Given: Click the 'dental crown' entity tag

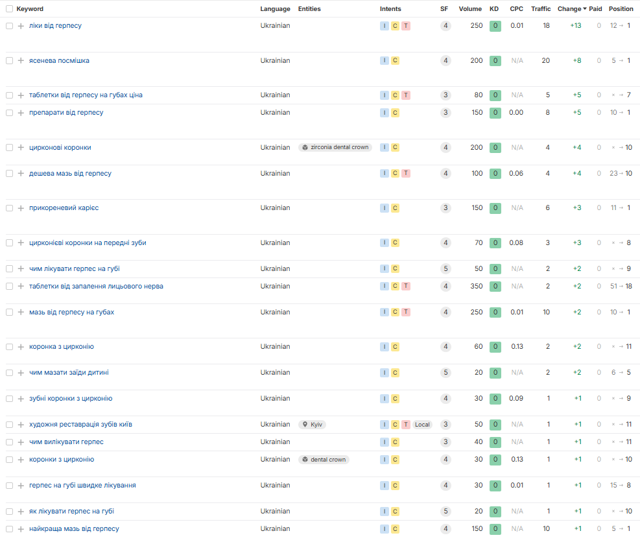Looking at the screenshot, I should click(x=324, y=460).
